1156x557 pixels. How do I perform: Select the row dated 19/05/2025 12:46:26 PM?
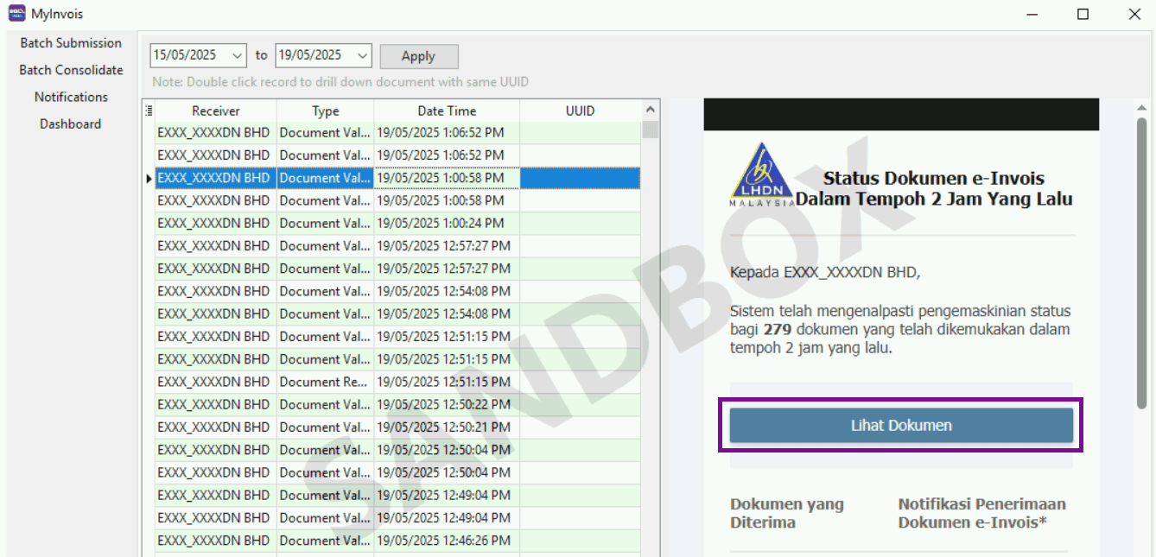click(x=397, y=541)
